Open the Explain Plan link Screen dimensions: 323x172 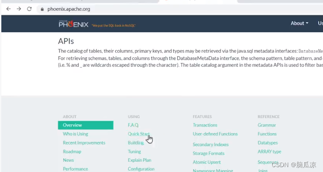pyautogui.click(x=140, y=160)
